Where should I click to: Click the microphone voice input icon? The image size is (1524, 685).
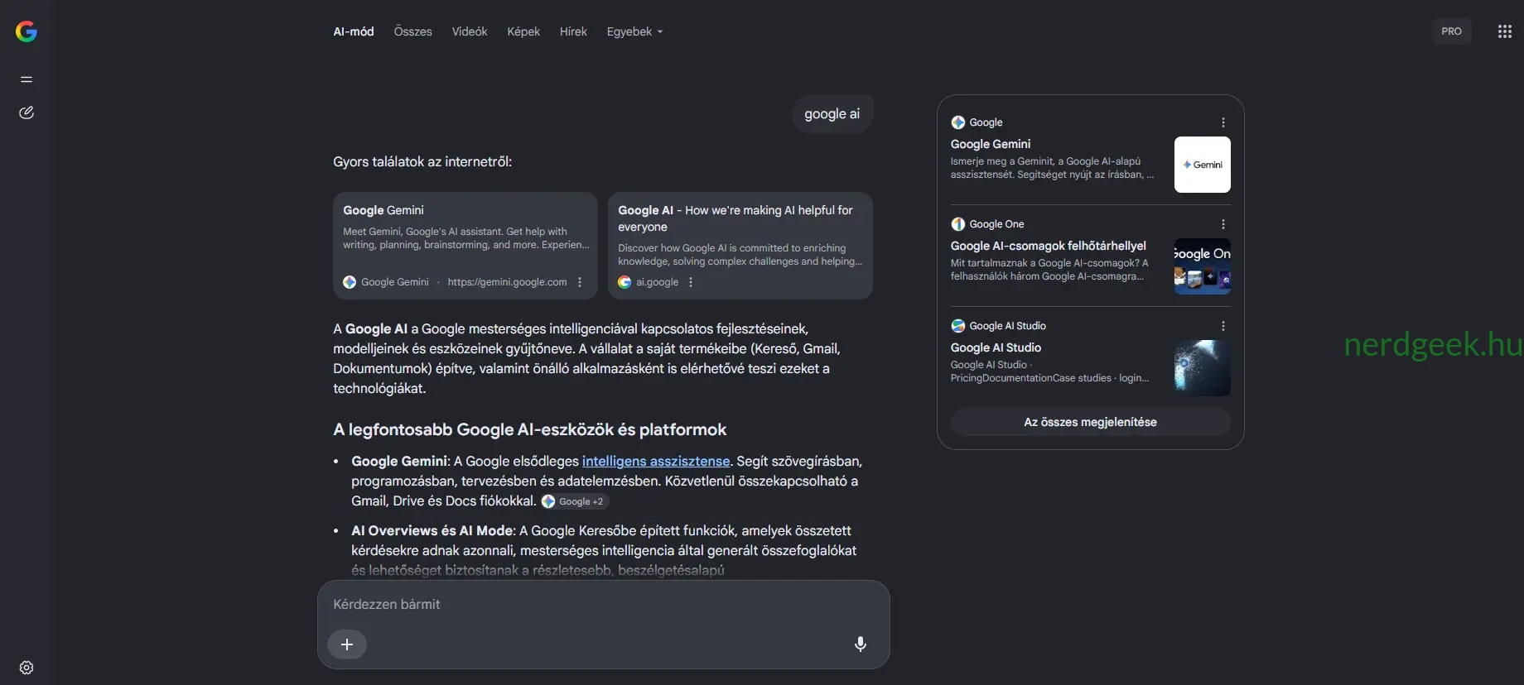[x=861, y=644]
